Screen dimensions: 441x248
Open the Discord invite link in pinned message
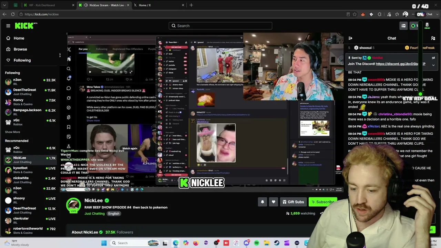click(400, 64)
